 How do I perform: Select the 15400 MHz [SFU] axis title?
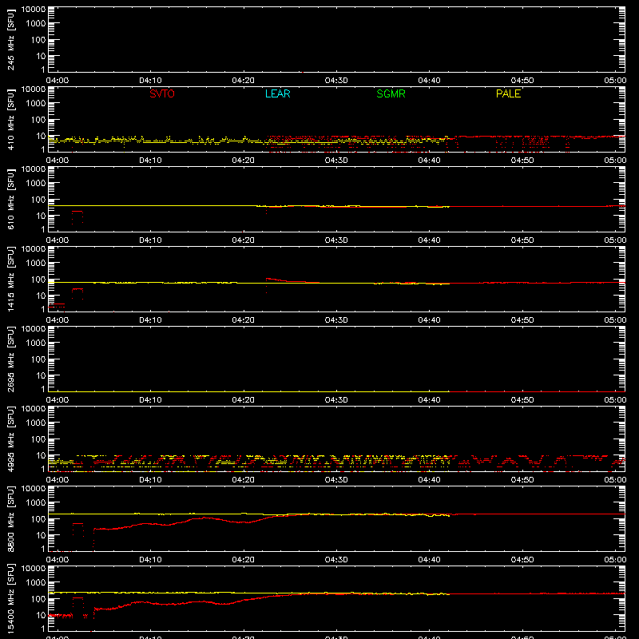pos(10,598)
